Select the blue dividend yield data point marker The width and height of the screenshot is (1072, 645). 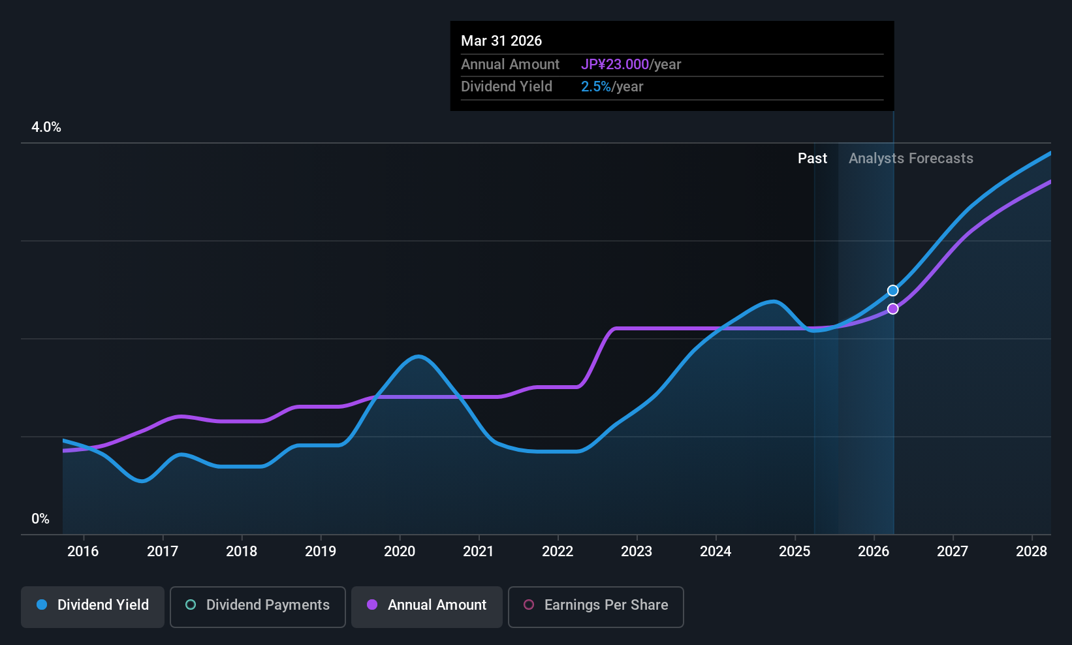tap(893, 291)
